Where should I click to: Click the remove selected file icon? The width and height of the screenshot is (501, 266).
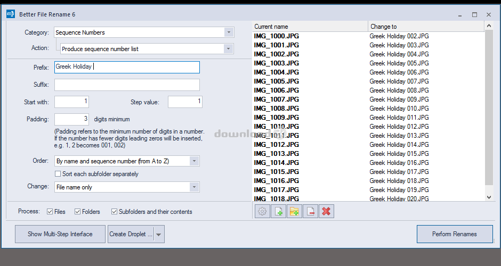[x=310, y=211]
